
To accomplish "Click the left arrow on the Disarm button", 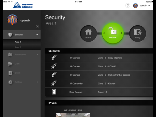I will coord(104,33).
